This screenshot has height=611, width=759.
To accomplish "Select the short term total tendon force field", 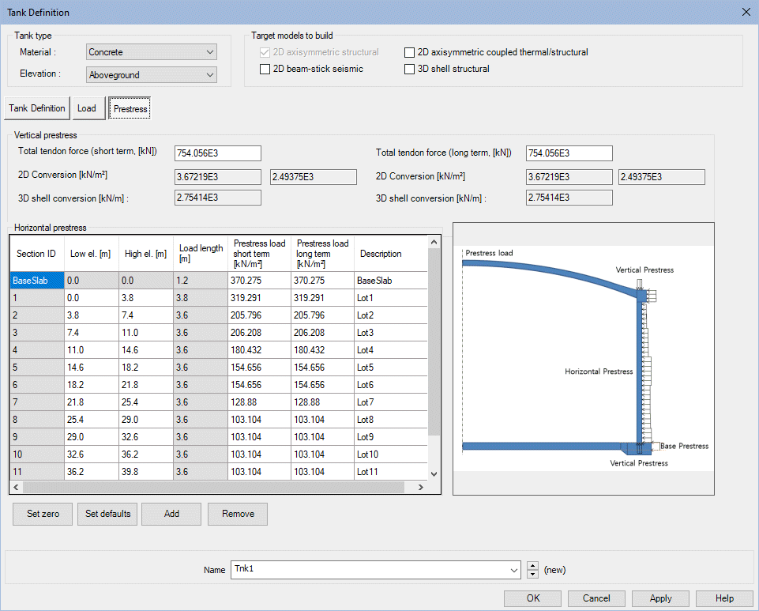I will [x=217, y=153].
